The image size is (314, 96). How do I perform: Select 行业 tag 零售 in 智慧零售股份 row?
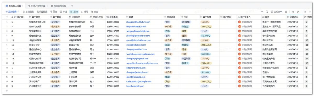tap(184, 31)
